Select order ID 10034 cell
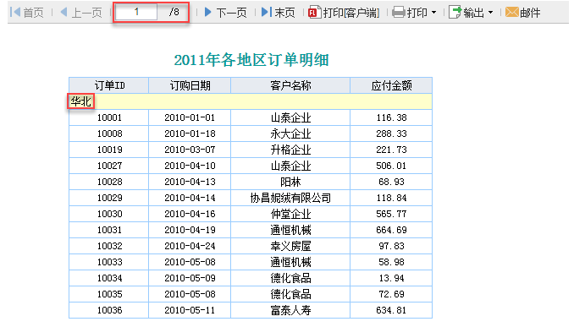 pos(109,278)
